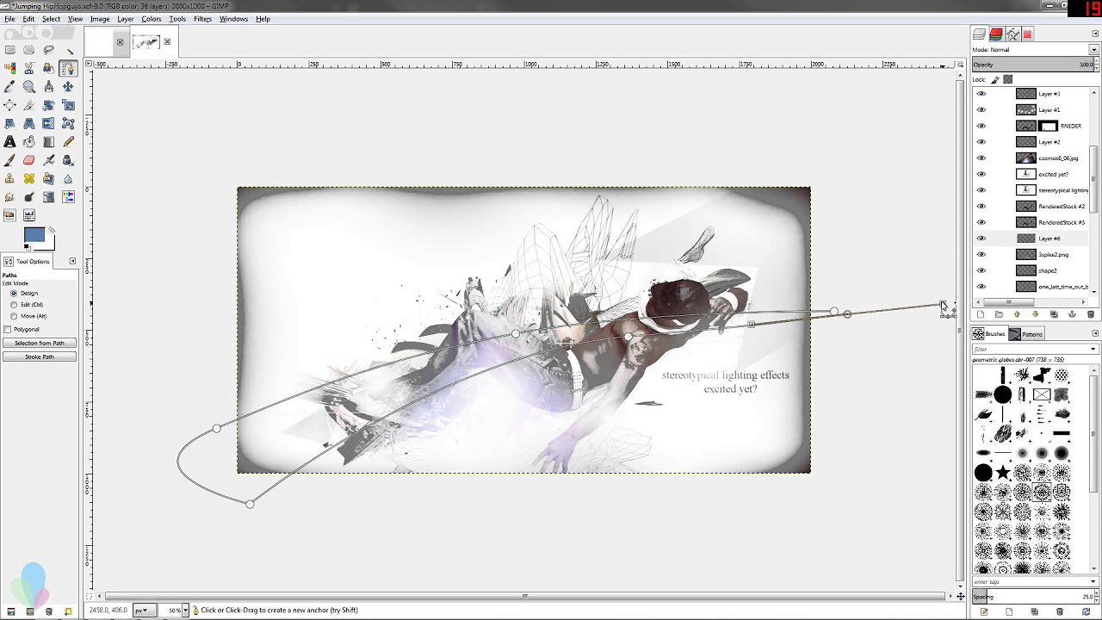Select the Zoom magnifier tool
The width and height of the screenshot is (1102, 620).
(29, 86)
